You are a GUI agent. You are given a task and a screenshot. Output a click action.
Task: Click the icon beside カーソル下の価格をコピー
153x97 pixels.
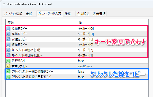pyautogui.click(x=8, y=50)
